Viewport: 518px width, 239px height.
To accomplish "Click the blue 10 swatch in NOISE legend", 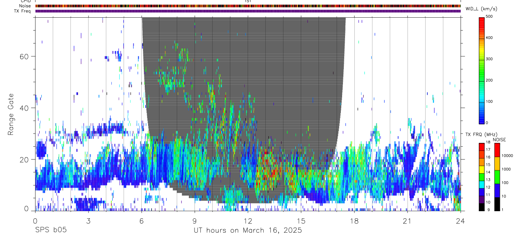I will point(497,190).
